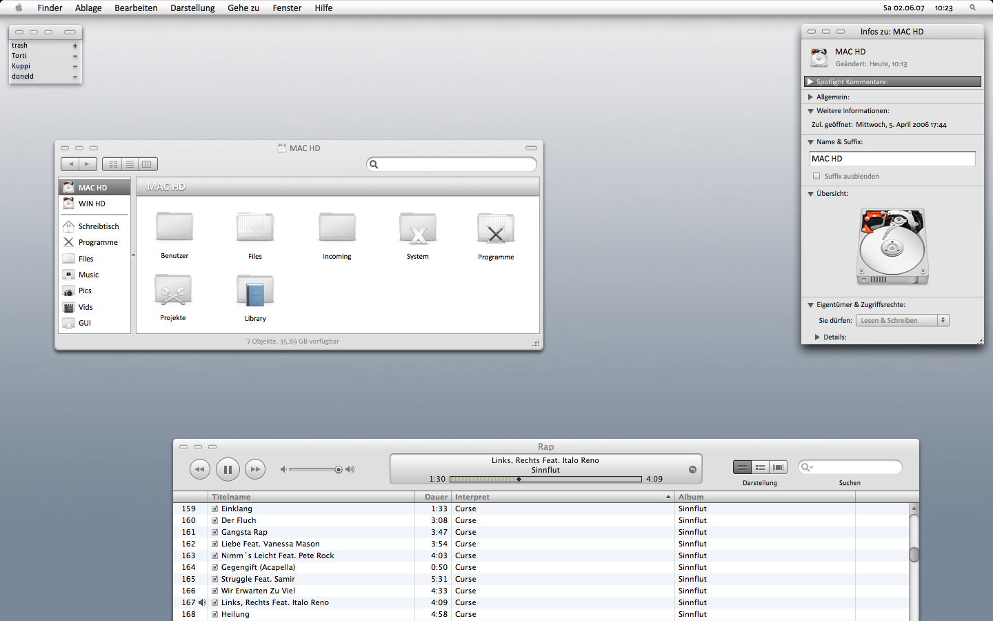Go forward in Finder window
The width and height of the screenshot is (993, 621).
click(88, 164)
